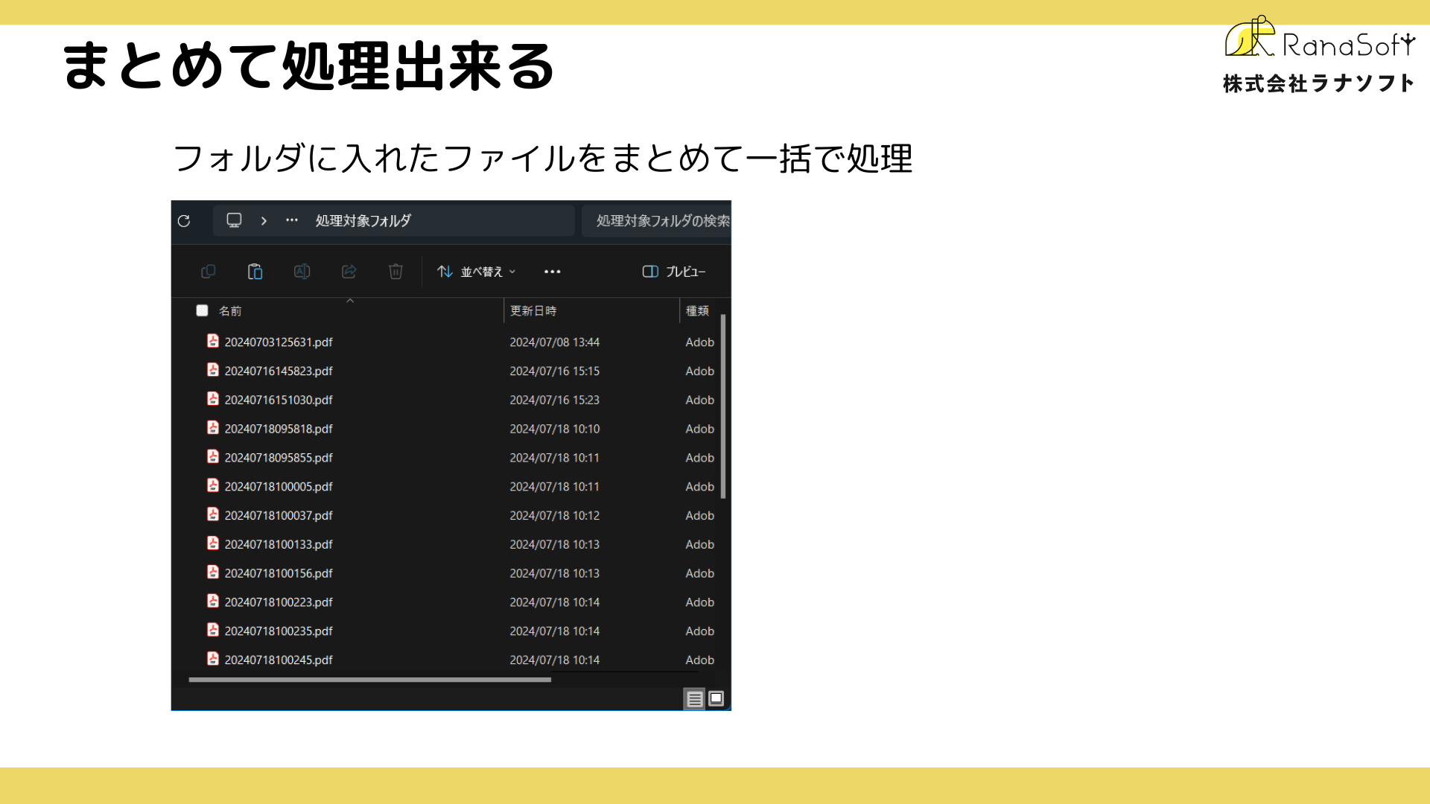Viewport: 1430px width, 804px height.
Task: Click PDF icon of 20240718095818.pdf
Action: point(213,428)
